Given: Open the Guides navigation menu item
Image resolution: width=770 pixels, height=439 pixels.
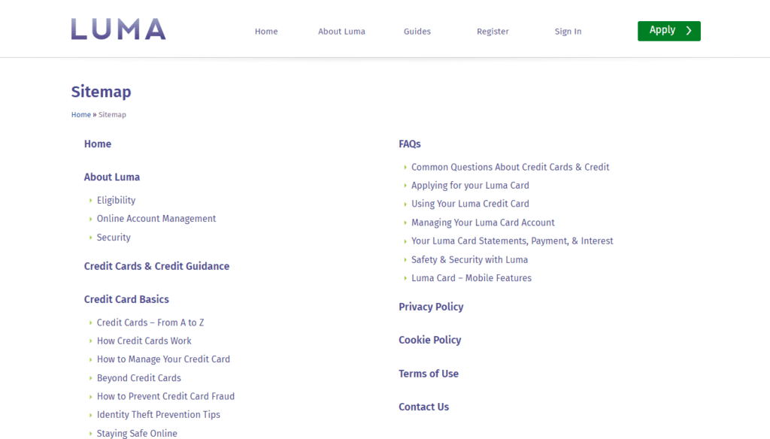Looking at the screenshot, I should coord(417,32).
